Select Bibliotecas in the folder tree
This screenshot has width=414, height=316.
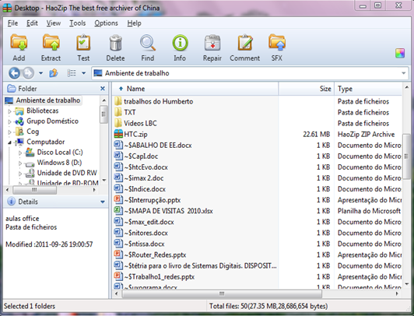coord(42,111)
